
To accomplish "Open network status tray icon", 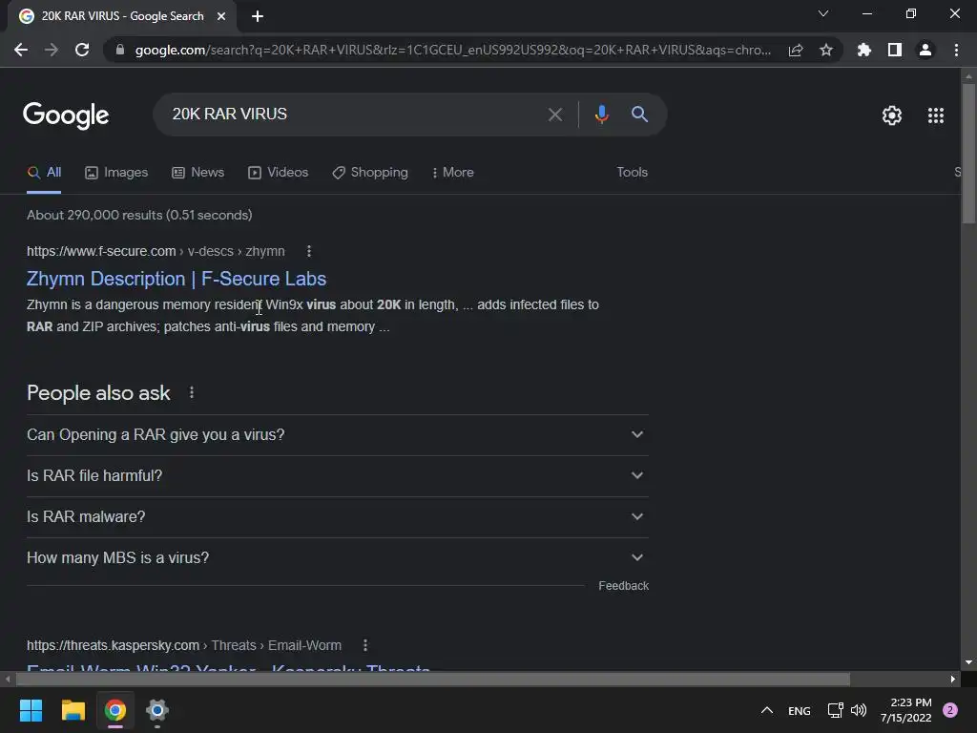I will click(x=835, y=710).
